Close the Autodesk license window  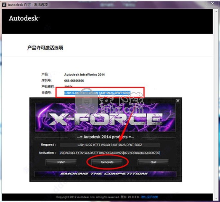pyautogui.click(x=212, y=3)
